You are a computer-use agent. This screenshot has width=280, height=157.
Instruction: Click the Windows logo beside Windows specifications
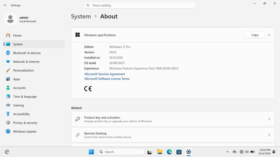click(x=78, y=35)
